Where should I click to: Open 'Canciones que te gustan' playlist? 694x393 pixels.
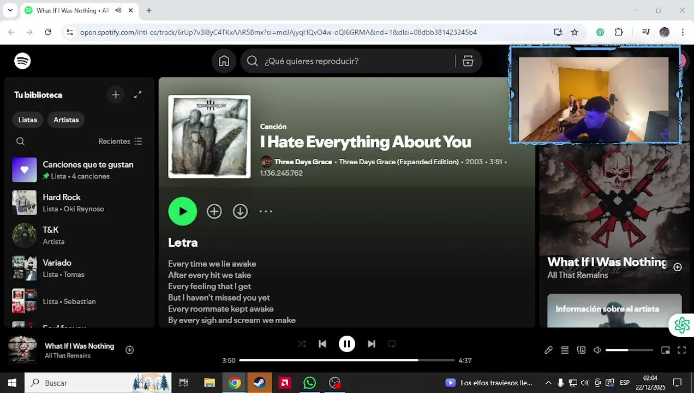80,170
